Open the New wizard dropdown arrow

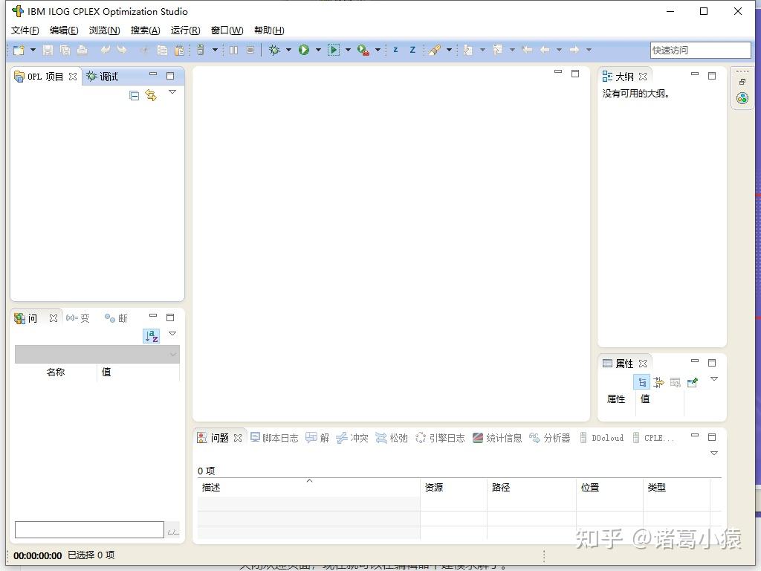pyautogui.click(x=33, y=50)
